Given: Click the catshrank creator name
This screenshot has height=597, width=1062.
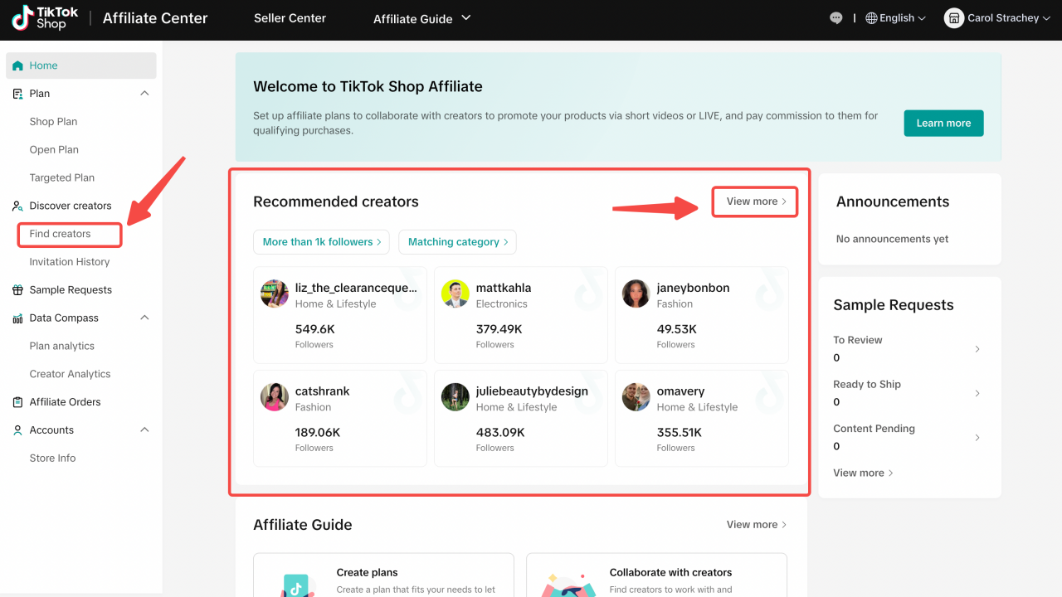Looking at the screenshot, I should tap(323, 391).
